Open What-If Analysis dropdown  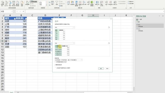[97, 3]
